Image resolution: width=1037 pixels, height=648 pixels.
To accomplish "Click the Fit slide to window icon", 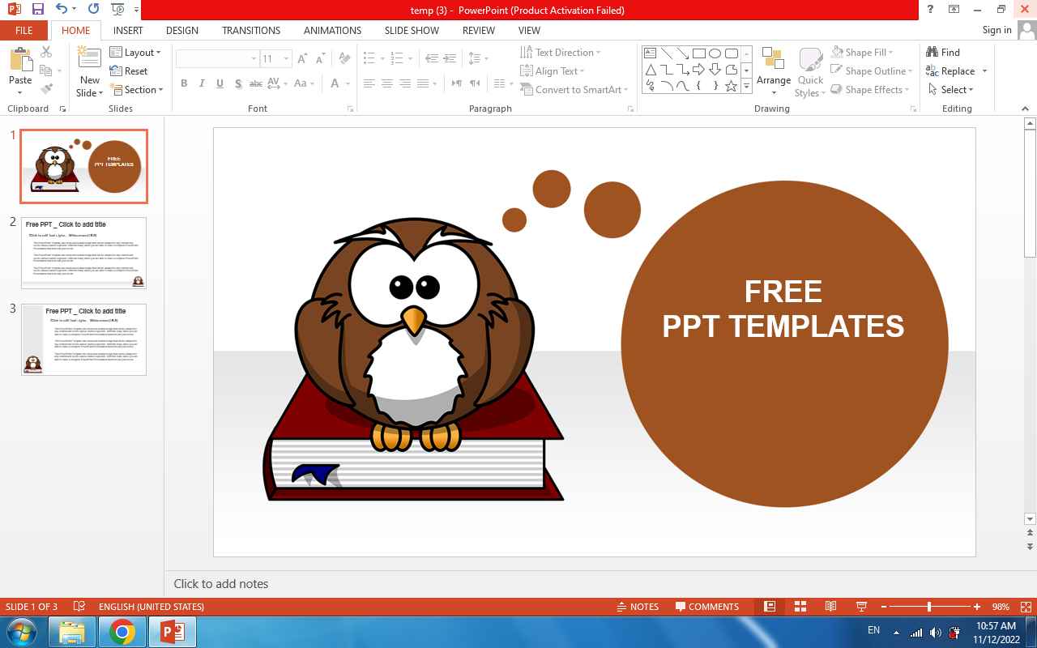I will pyautogui.click(x=1026, y=607).
